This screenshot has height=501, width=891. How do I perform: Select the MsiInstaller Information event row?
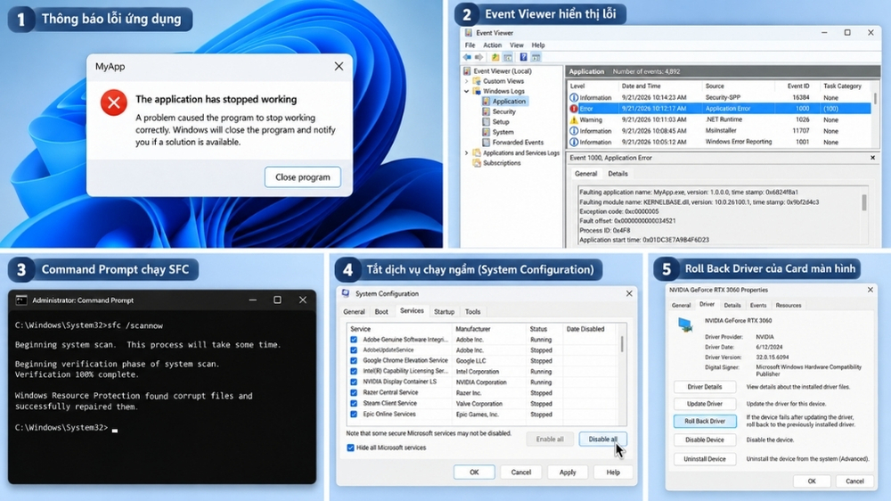point(720,131)
